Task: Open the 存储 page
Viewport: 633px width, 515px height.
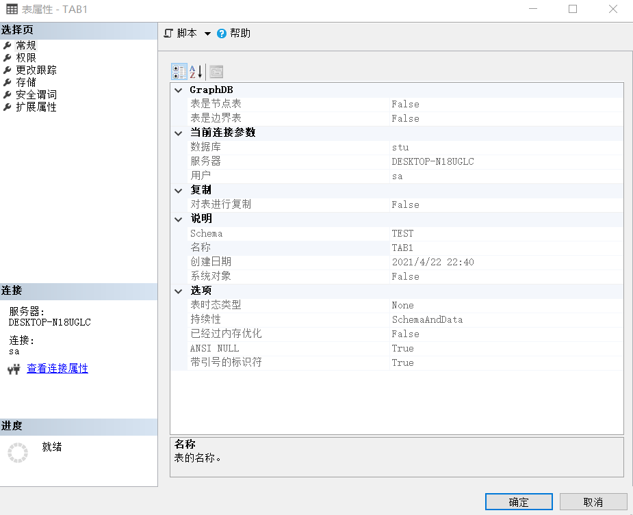Action: (26, 82)
